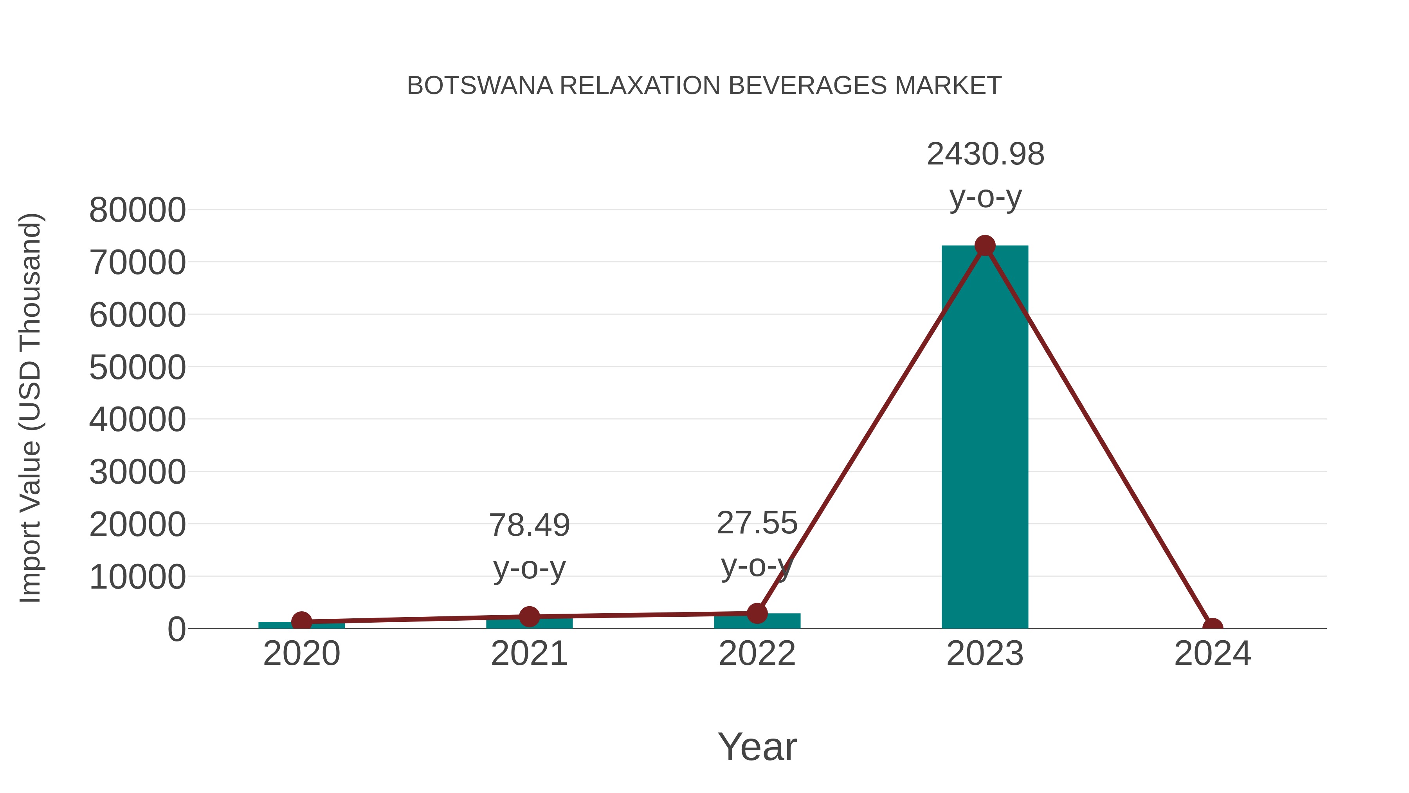
Task: Click the 10000 y-axis tick label
Action: [x=137, y=577]
